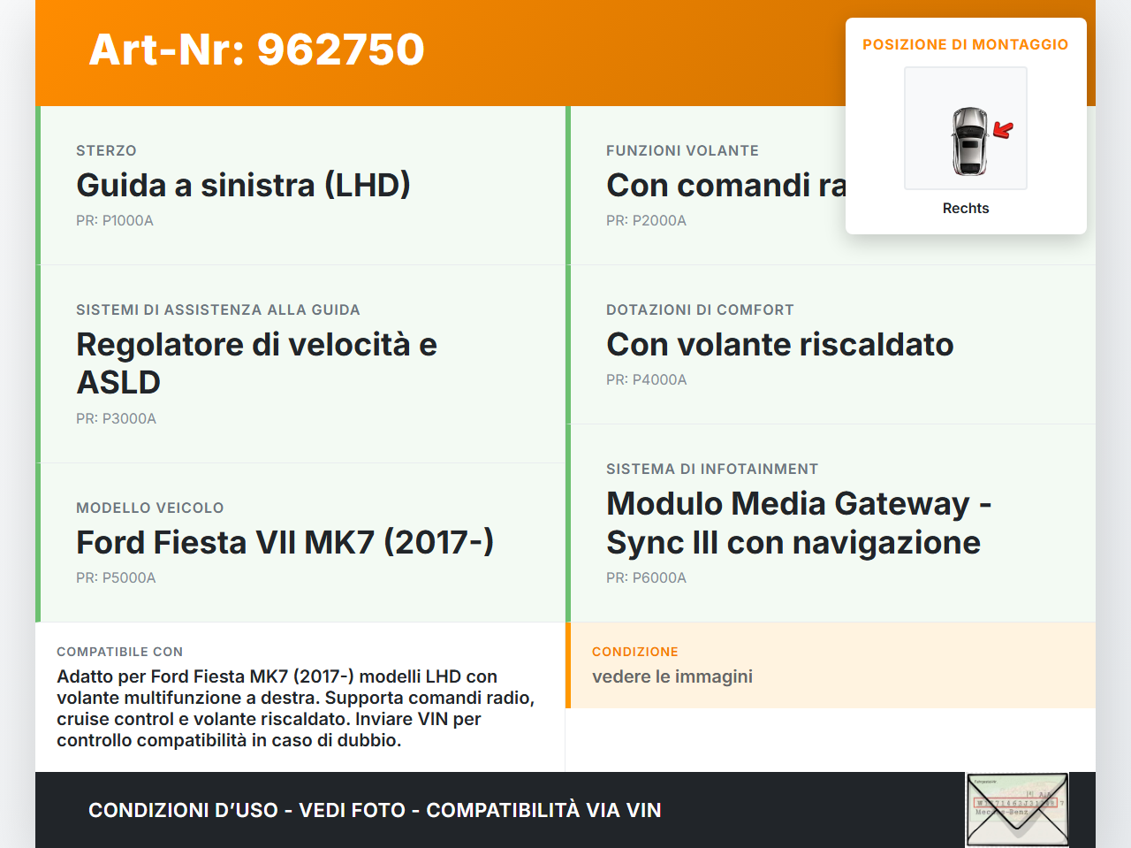Select 'Ford Fiesta VII MK7 (2017-)' model
This screenshot has height=848, width=1131.
pyautogui.click(x=285, y=542)
